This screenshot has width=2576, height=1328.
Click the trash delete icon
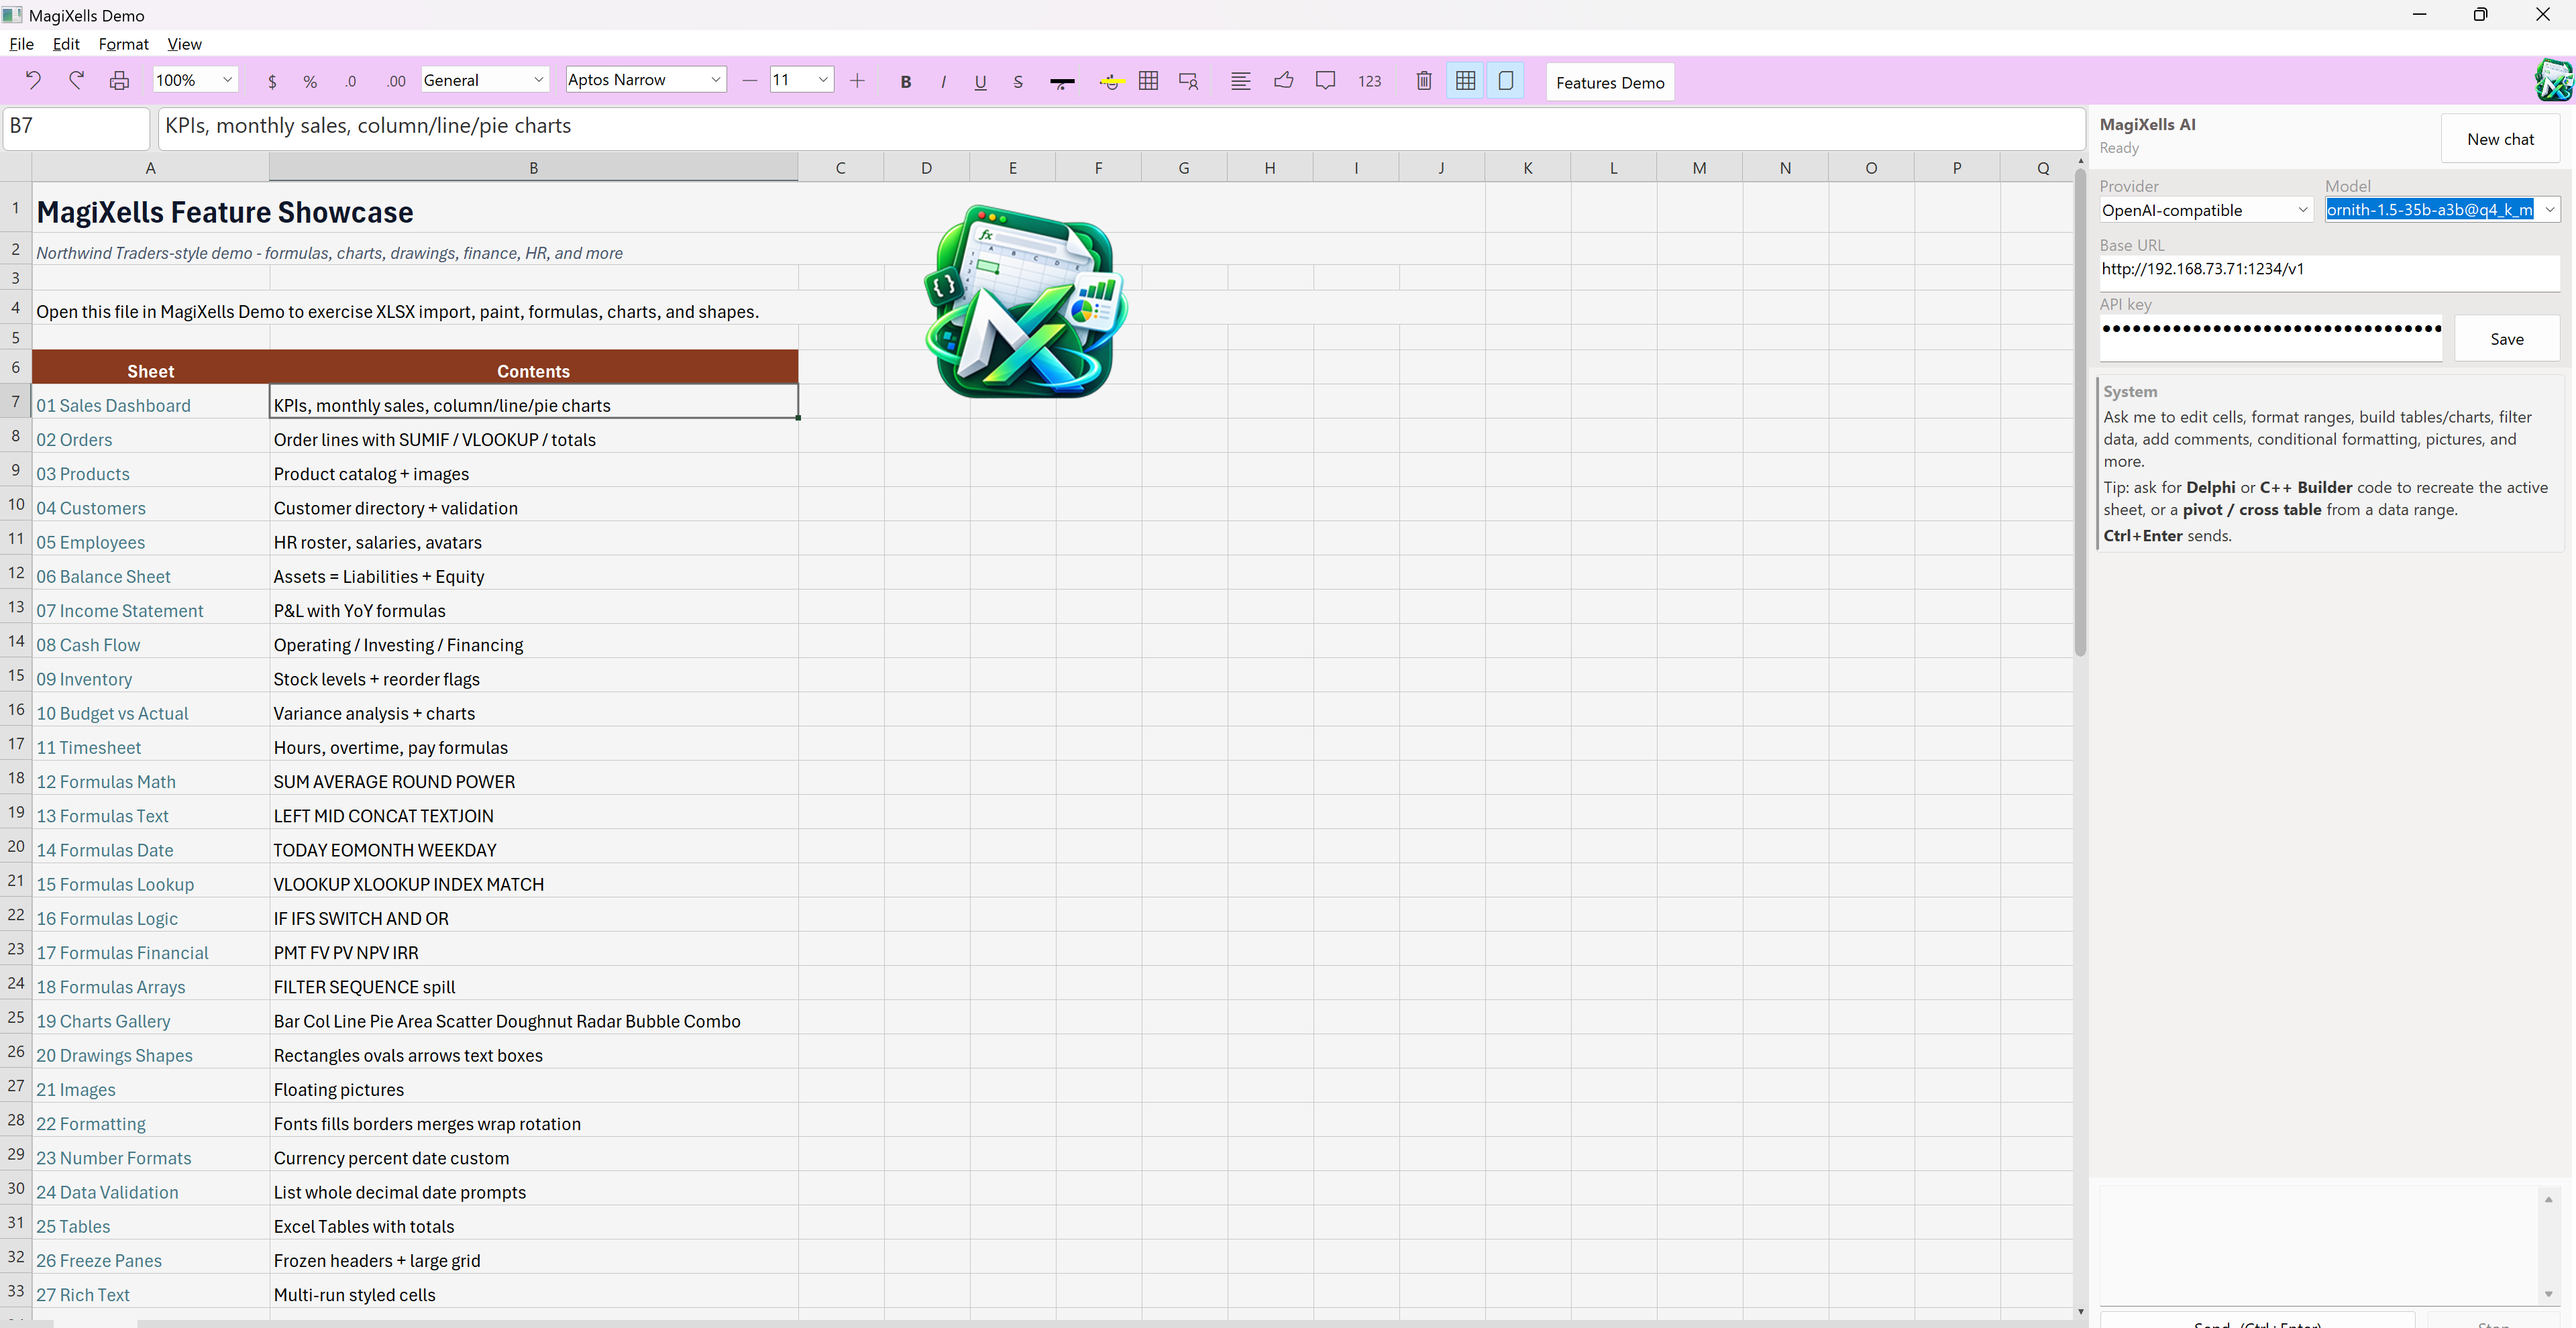point(1424,81)
